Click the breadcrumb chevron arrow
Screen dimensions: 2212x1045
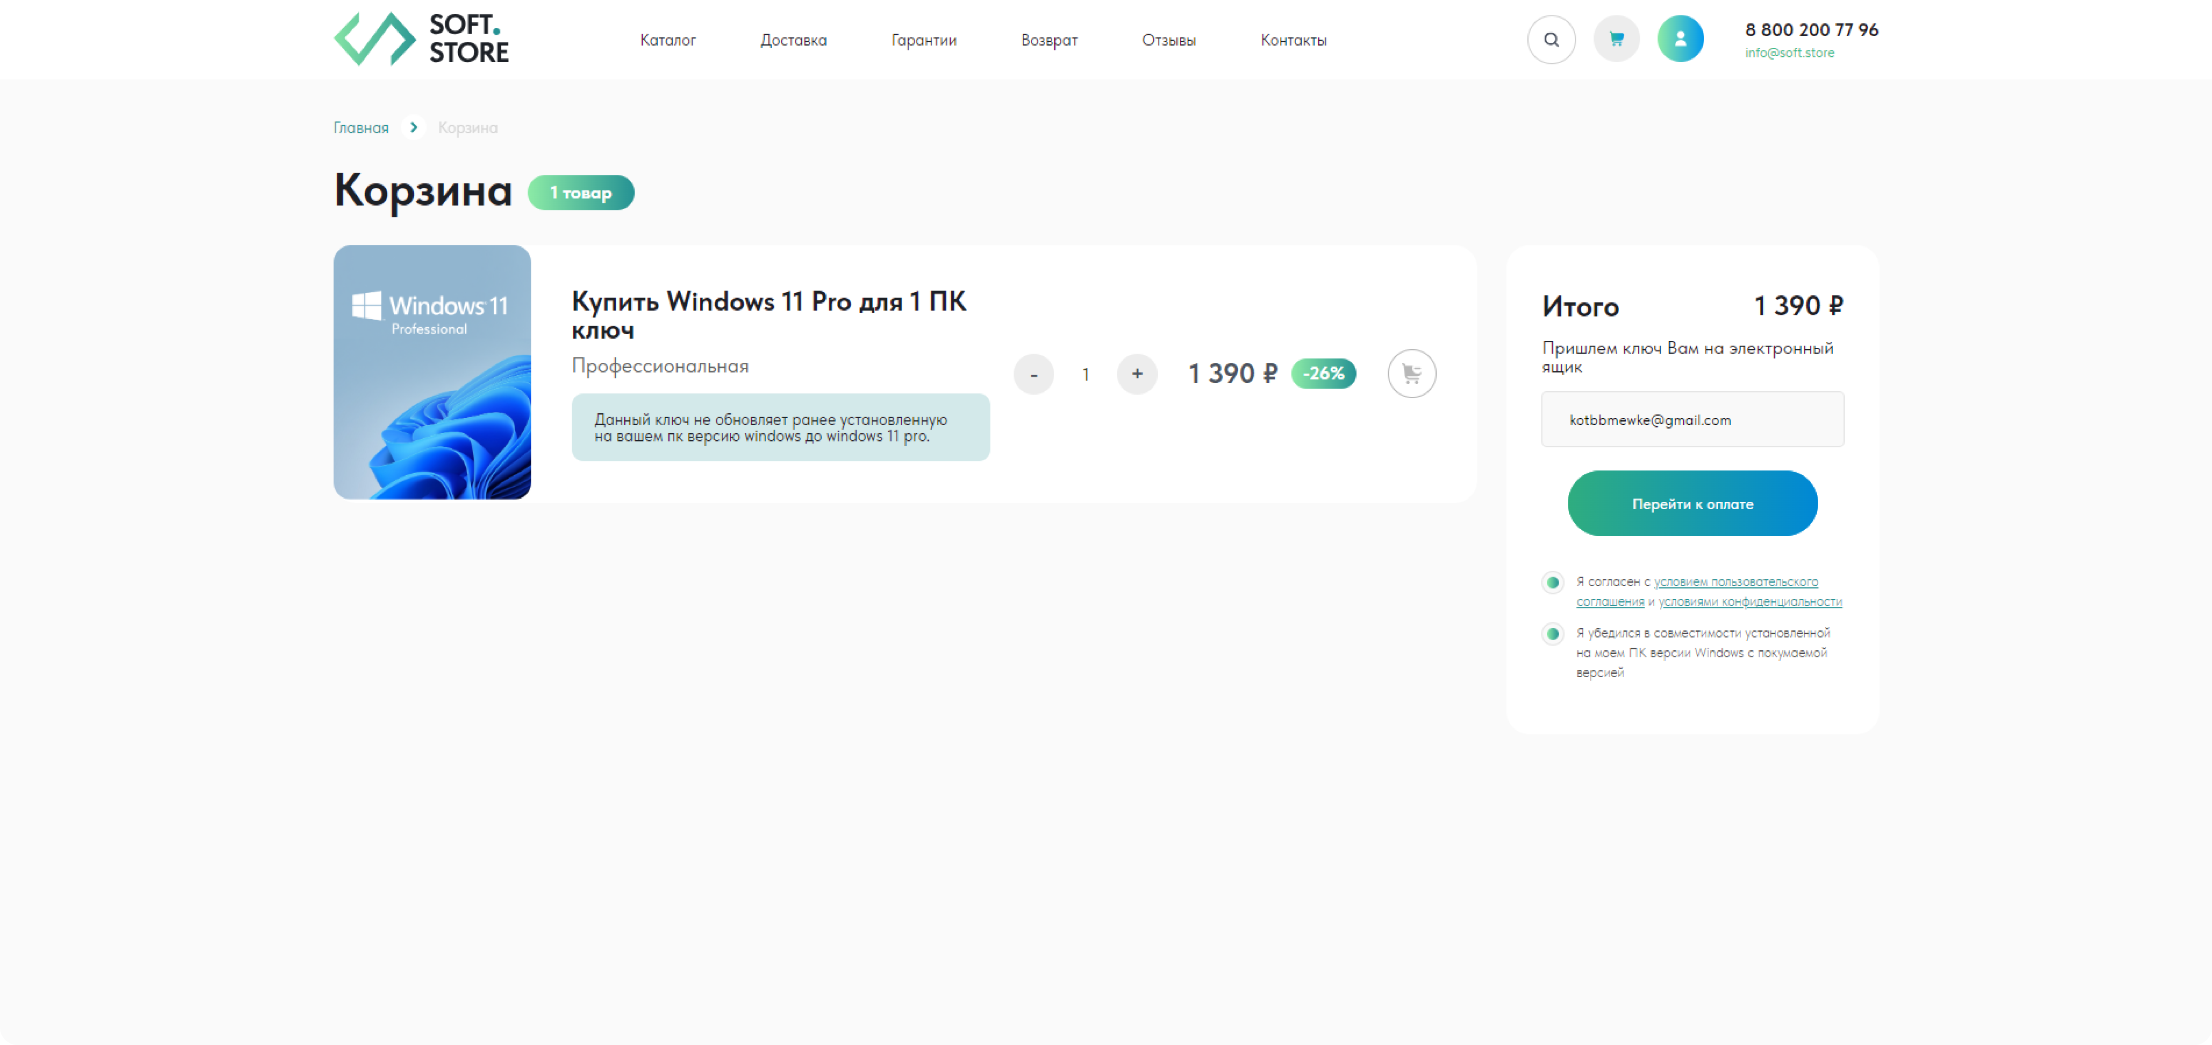tap(414, 127)
